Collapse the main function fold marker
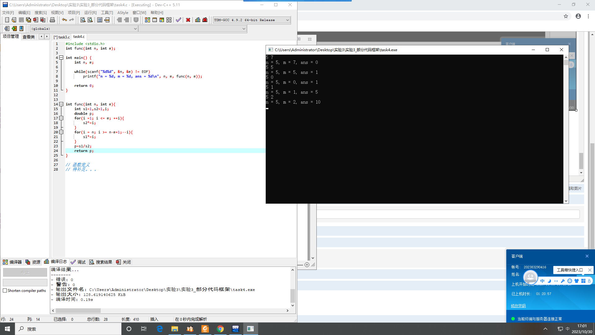 61,58
